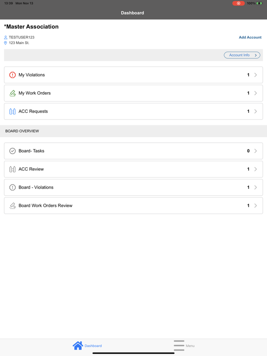Click the Board Work Orders Review icon
This screenshot has width=267, height=356.
[13, 205]
